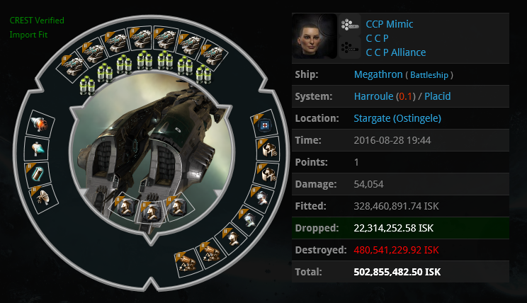Click the CREST Verified link
Screen dimensions: 527x303
click(37, 21)
